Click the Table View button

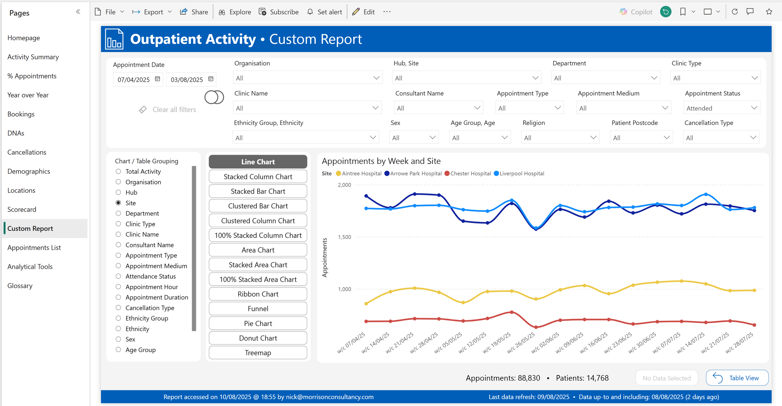click(x=737, y=378)
